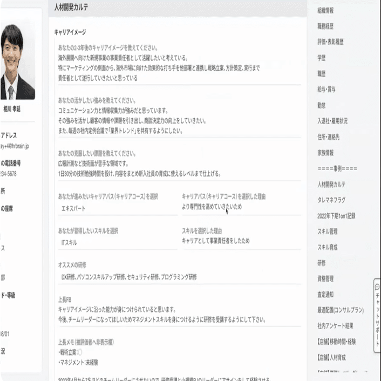
Task: Open 給与・賞与 section
Action: click(x=326, y=89)
